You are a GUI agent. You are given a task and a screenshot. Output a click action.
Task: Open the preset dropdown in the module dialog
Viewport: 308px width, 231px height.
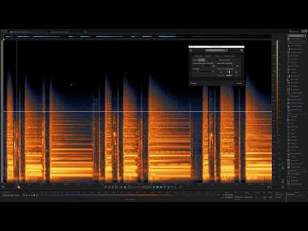(x=216, y=50)
